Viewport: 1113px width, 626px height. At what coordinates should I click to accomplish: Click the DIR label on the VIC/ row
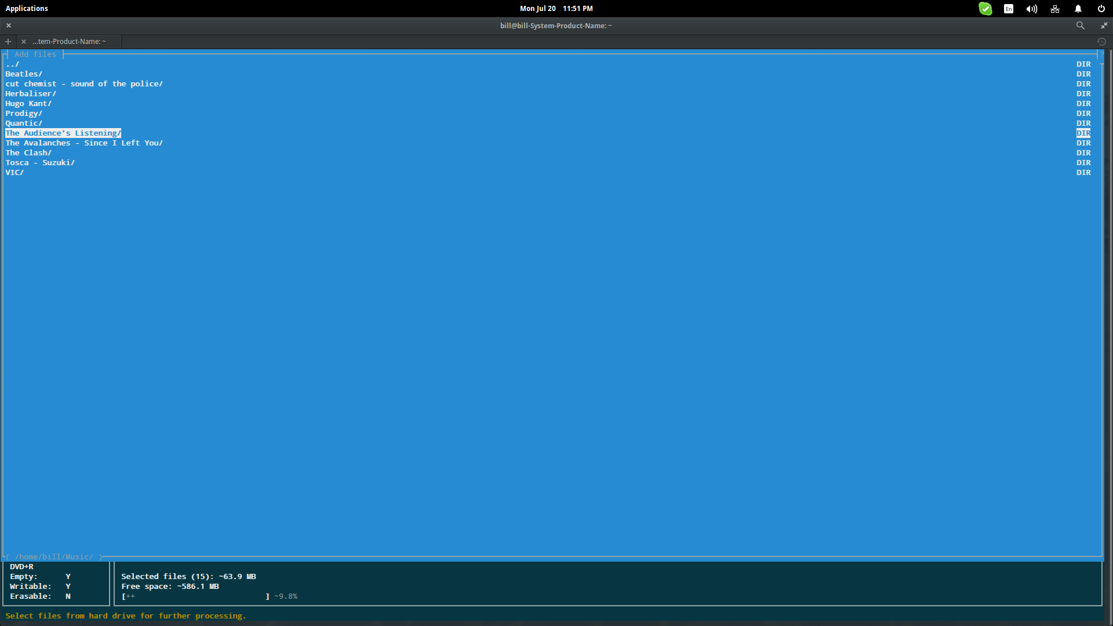coord(1083,173)
